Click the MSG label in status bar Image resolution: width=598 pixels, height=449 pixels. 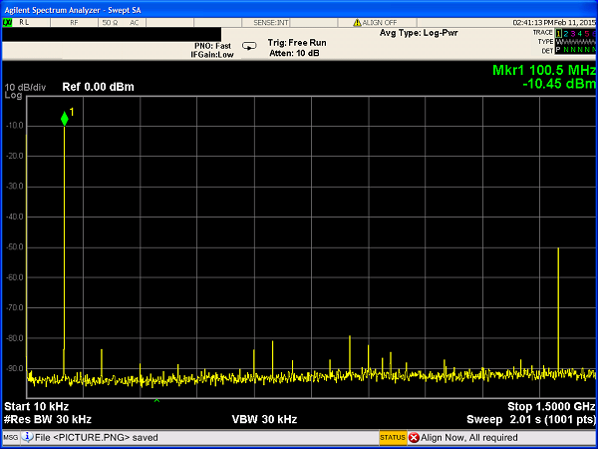10,437
